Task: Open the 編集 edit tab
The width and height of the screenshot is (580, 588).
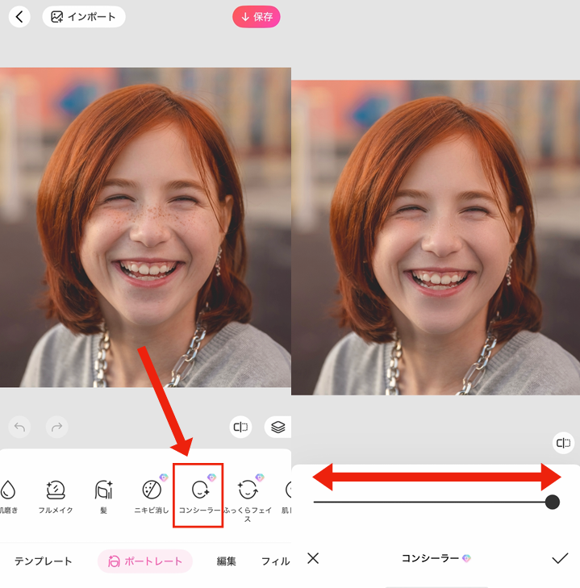Action: click(227, 561)
